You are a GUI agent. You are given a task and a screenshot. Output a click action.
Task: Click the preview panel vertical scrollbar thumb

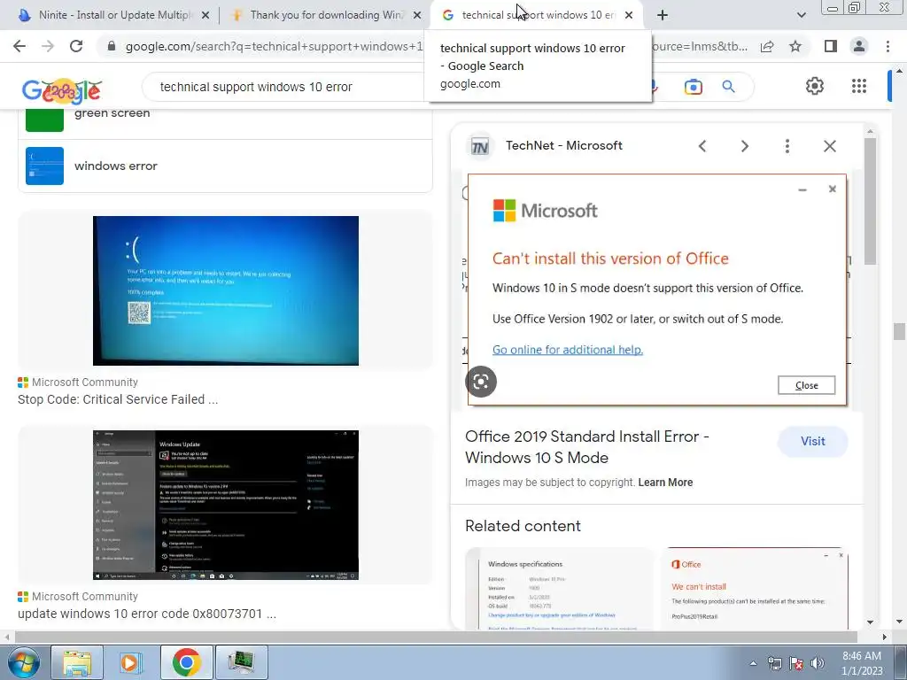[x=870, y=201]
